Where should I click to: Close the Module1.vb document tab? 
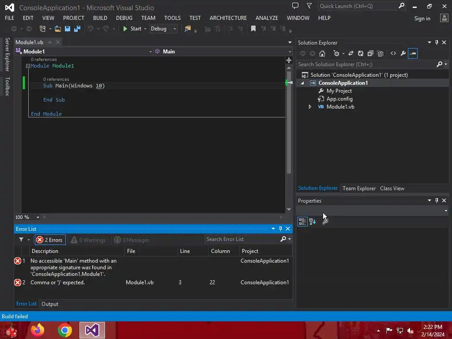tap(58, 42)
